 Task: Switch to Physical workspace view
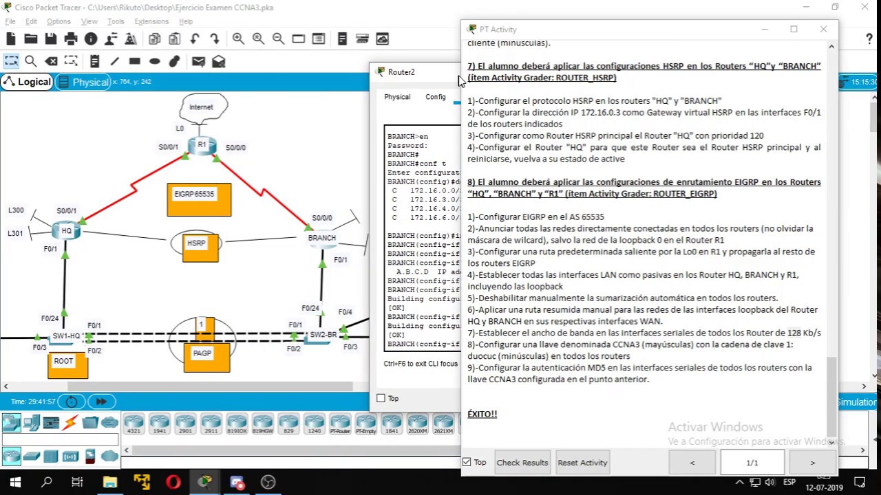84,82
